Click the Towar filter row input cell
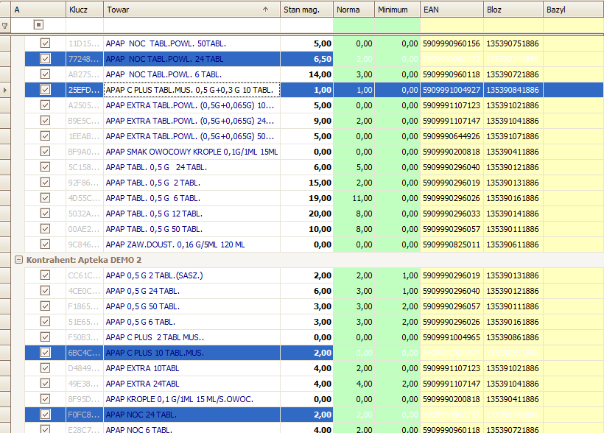This screenshot has width=604, height=433. 191,25
